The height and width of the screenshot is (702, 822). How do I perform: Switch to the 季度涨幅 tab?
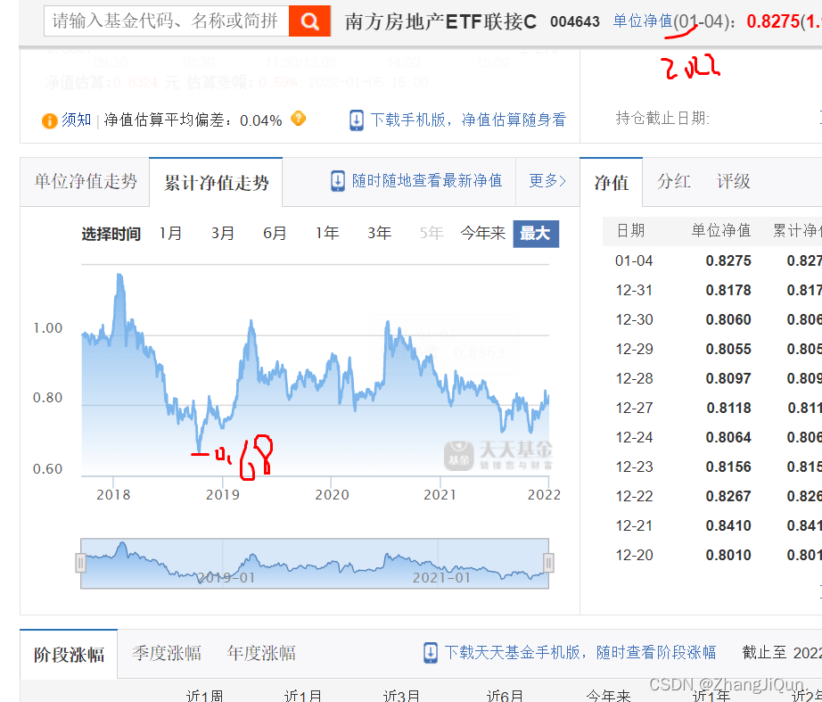(167, 653)
